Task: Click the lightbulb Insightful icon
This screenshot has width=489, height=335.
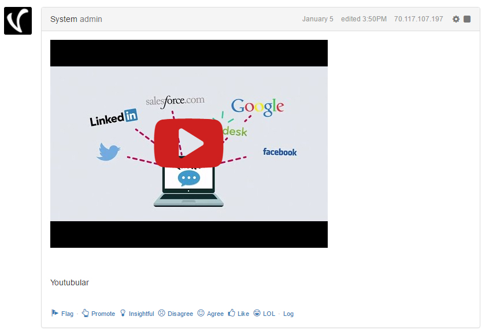Action: pyautogui.click(x=123, y=313)
